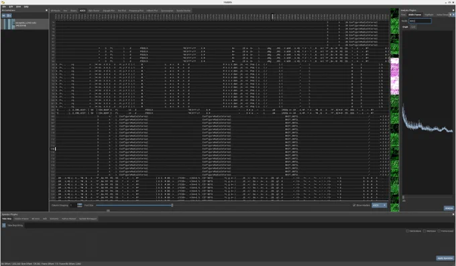Select the Width Framer analyzer tab
The width and height of the screenshot is (456, 266).
(x=414, y=15)
